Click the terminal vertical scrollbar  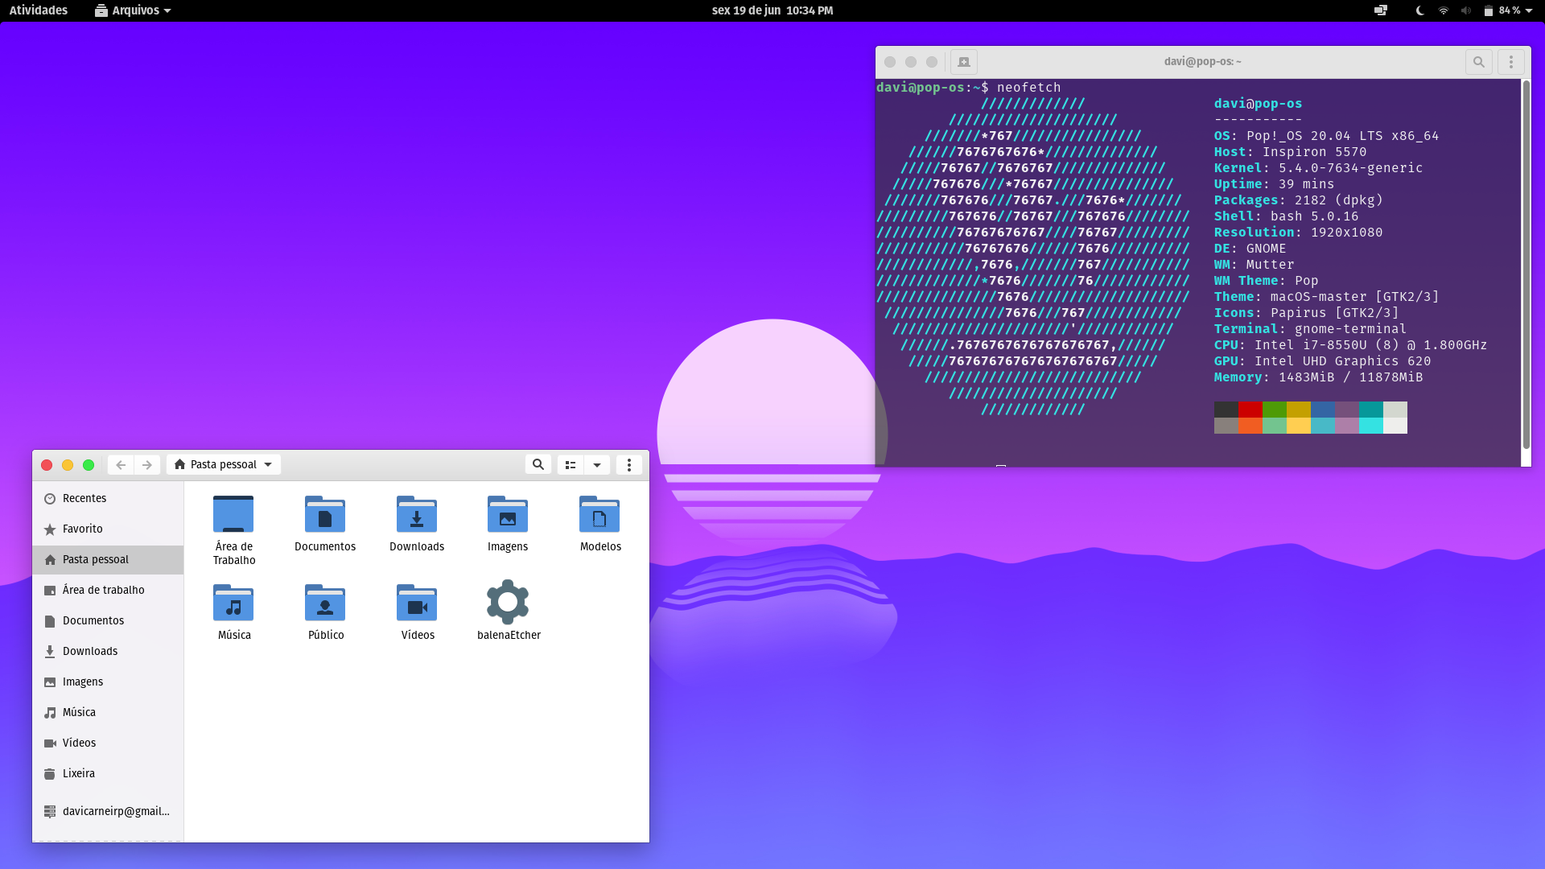point(1526,266)
